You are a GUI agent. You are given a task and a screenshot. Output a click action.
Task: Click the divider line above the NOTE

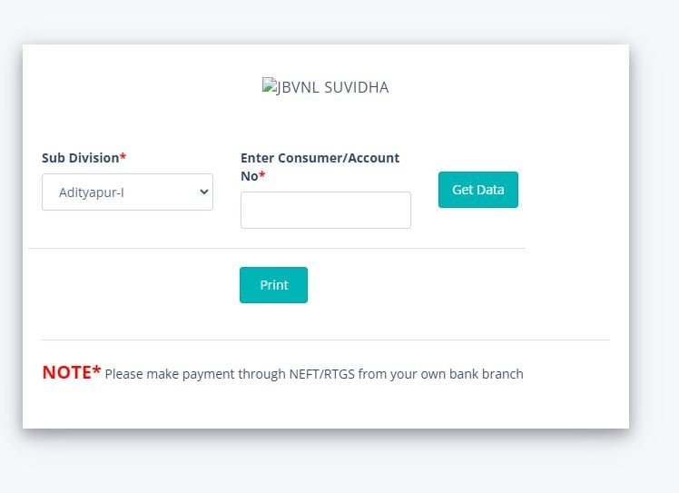pyautogui.click(x=326, y=340)
